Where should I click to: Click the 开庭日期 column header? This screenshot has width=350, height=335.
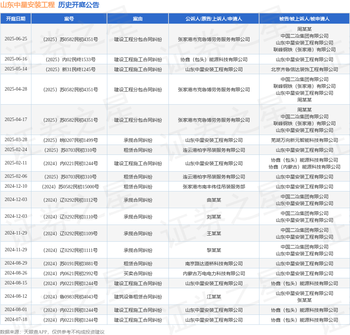16,19
